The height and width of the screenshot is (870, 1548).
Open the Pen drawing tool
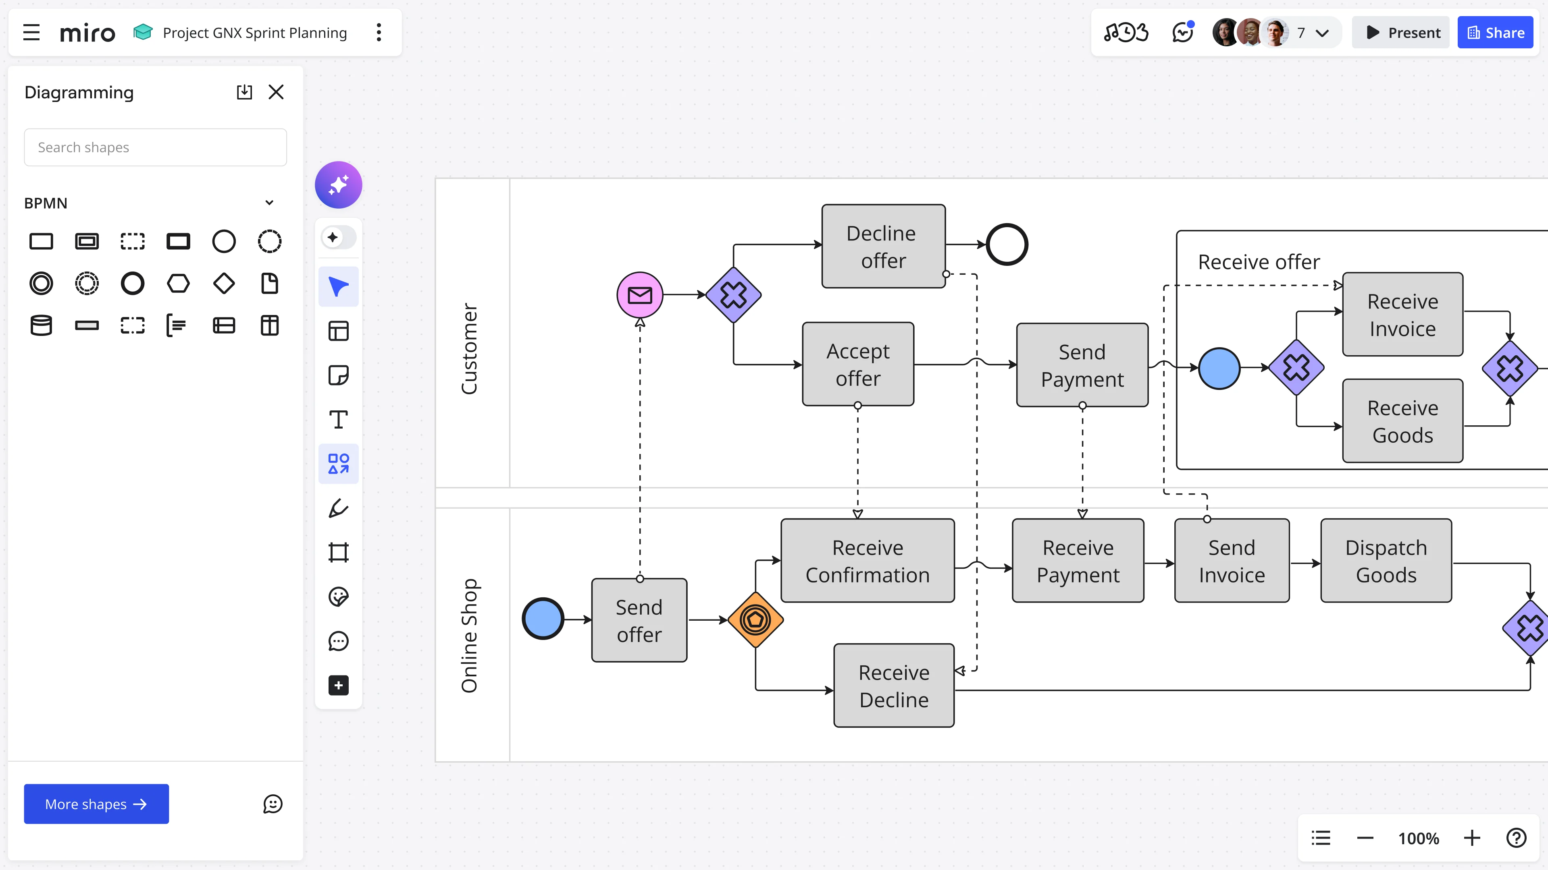pyautogui.click(x=338, y=509)
